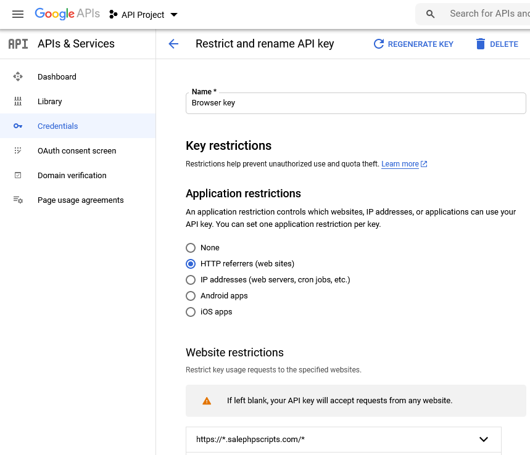Open the hamburger navigation menu

[18, 14]
